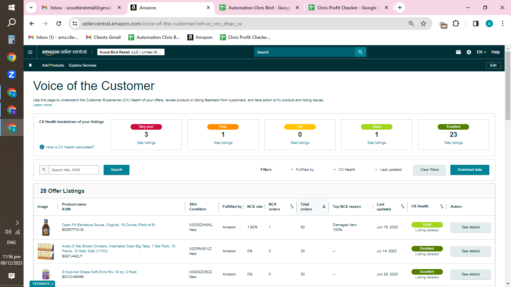This screenshot has height=287, width=511.
Task: Click Explore Services in the navigation bar
Action: 83,65
